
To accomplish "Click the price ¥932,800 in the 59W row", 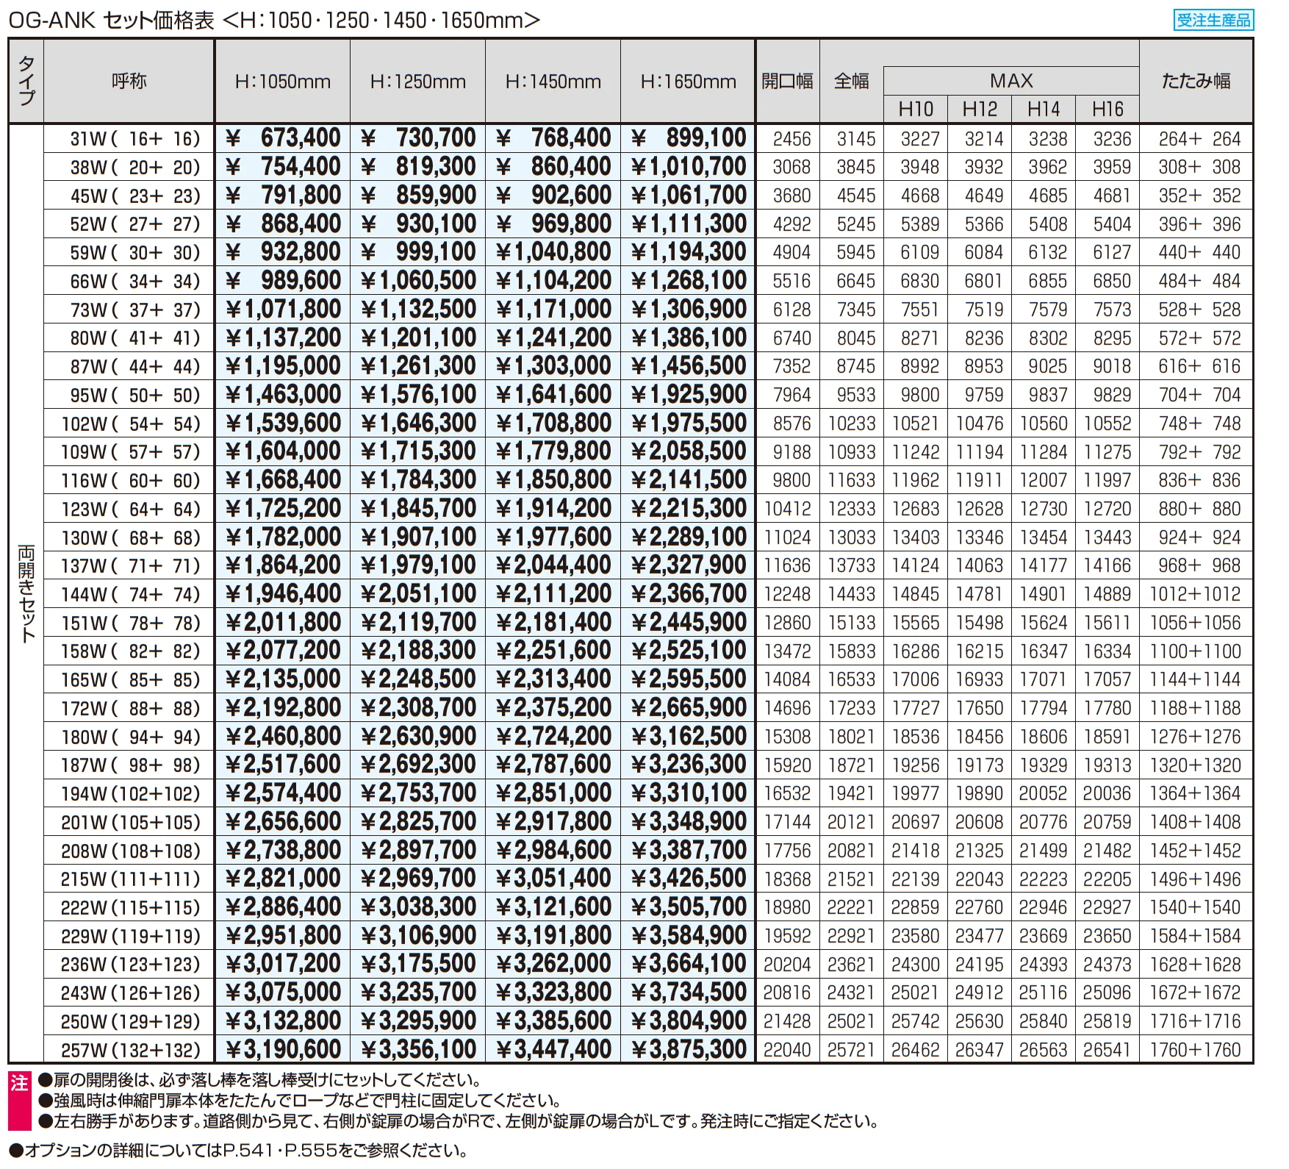I will click(283, 252).
